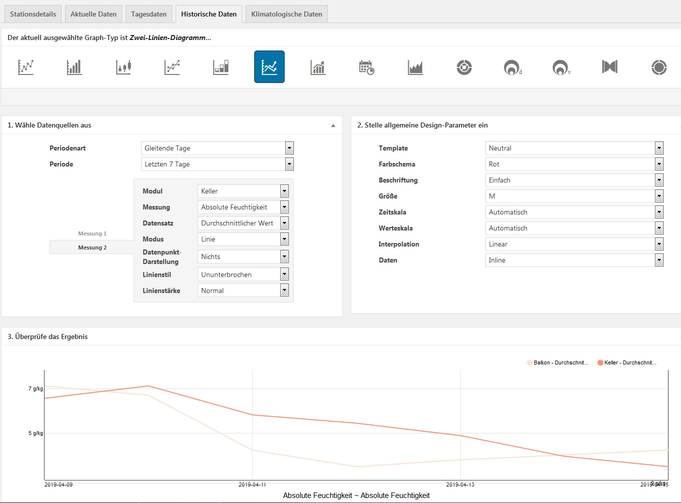
Task: Select the bar chart type icon
Action: (75, 67)
